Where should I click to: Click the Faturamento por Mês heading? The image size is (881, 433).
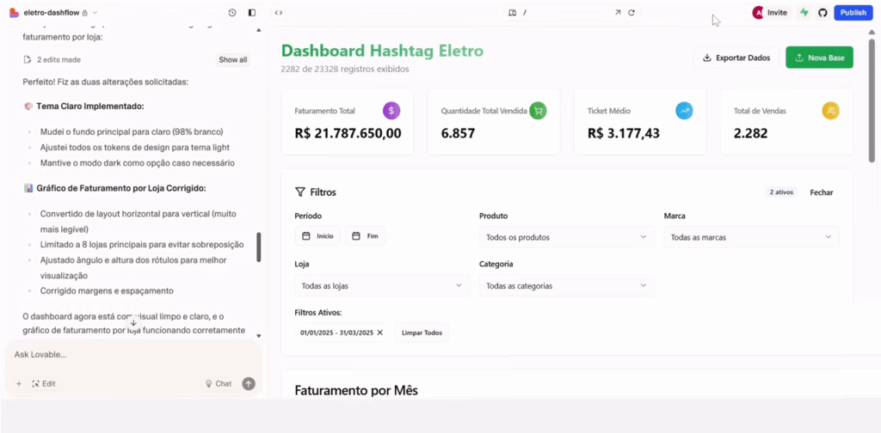pos(356,390)
